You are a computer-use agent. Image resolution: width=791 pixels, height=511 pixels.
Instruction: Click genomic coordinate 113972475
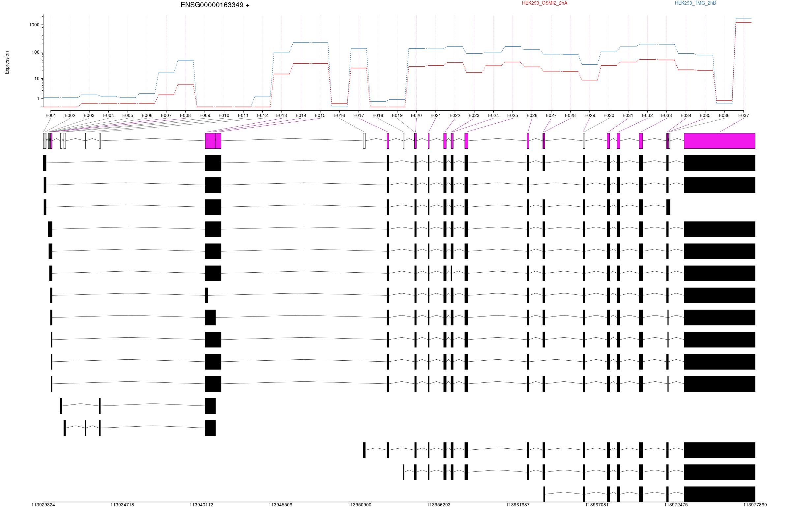click(676, 505)
